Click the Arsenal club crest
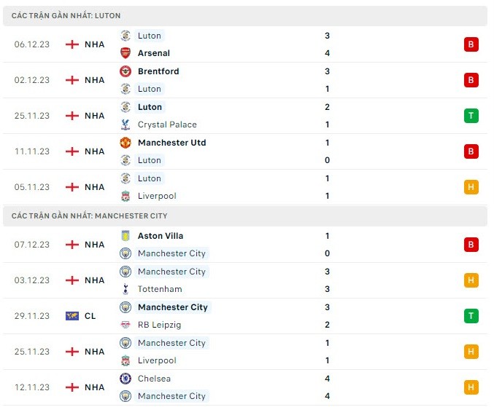Viewport: 494px width, 407px height. [x=126, y=53]
